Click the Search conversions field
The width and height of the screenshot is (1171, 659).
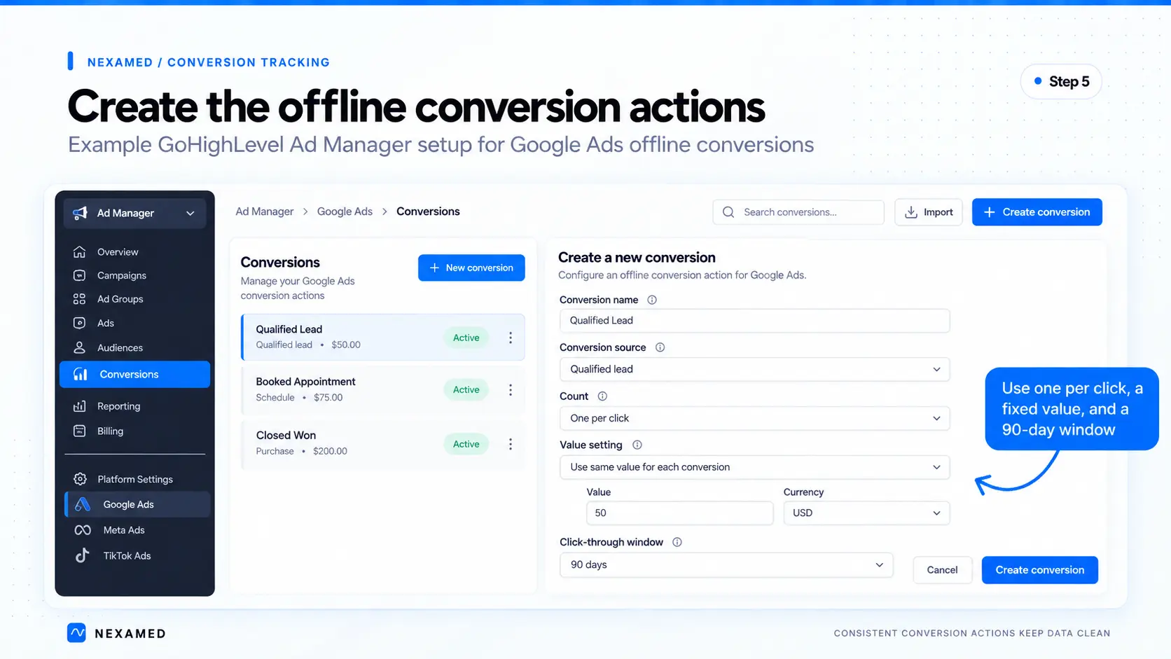tap(798, 212)
